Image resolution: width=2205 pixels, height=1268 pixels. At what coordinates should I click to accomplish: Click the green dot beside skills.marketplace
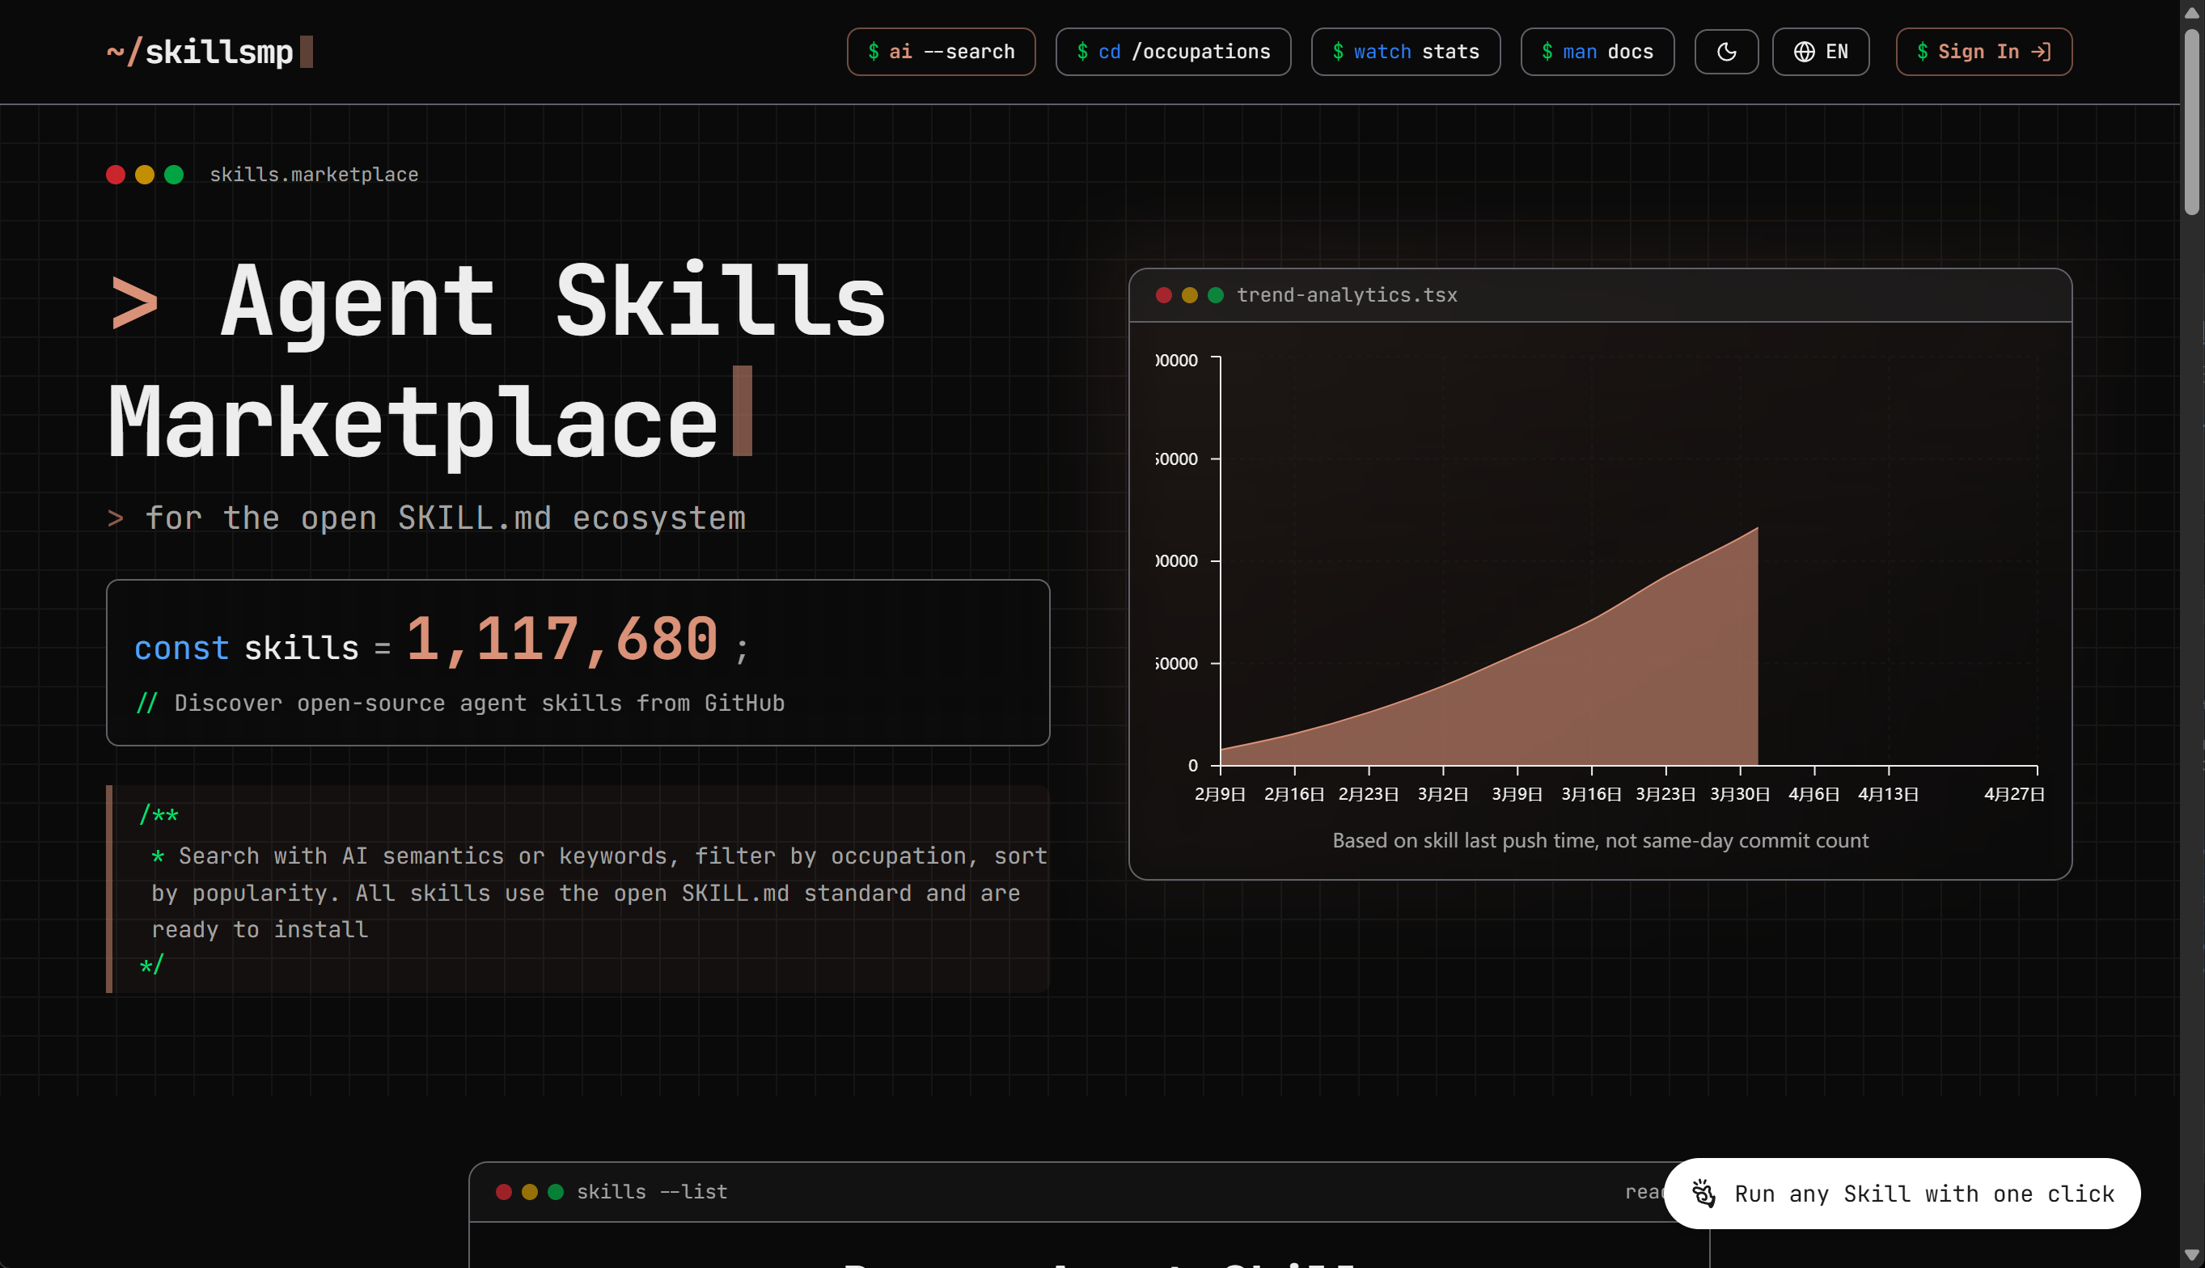coord(174,175)
